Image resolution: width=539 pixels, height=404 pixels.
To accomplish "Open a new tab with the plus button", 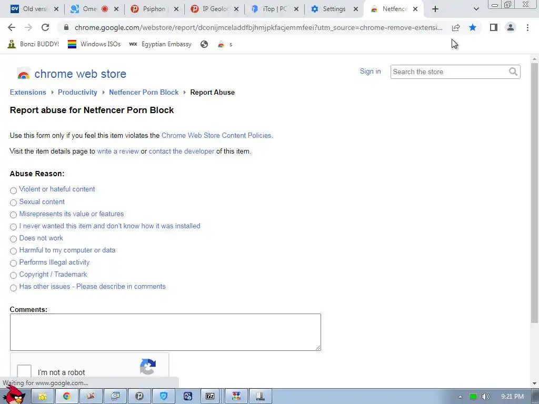I will pos(435,9).
